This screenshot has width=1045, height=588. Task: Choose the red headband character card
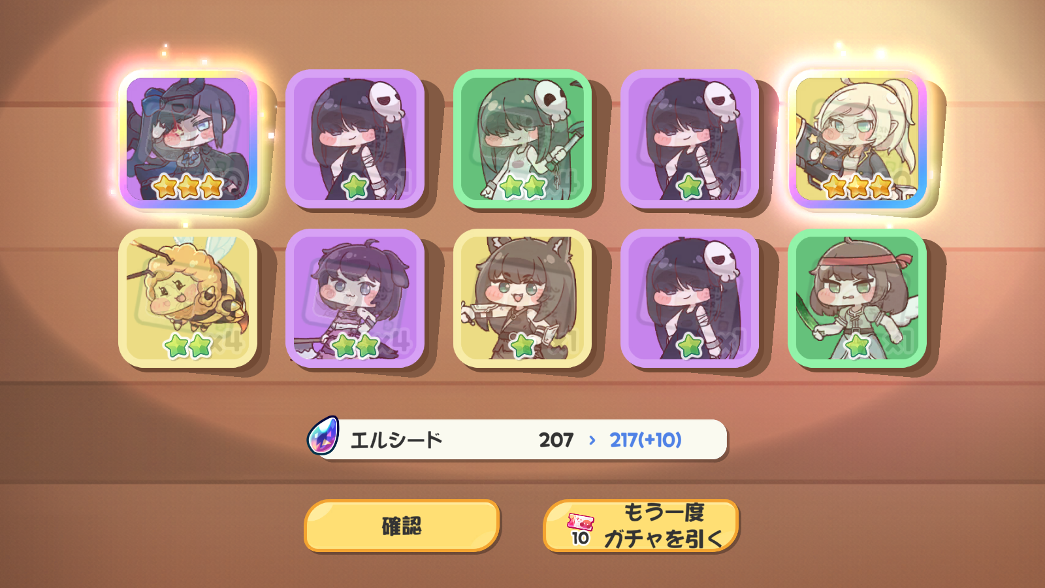(x=857, y=298)
